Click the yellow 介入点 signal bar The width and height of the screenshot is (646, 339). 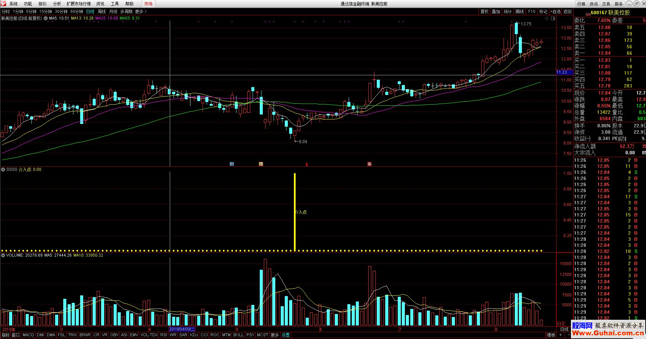(295, 212)
